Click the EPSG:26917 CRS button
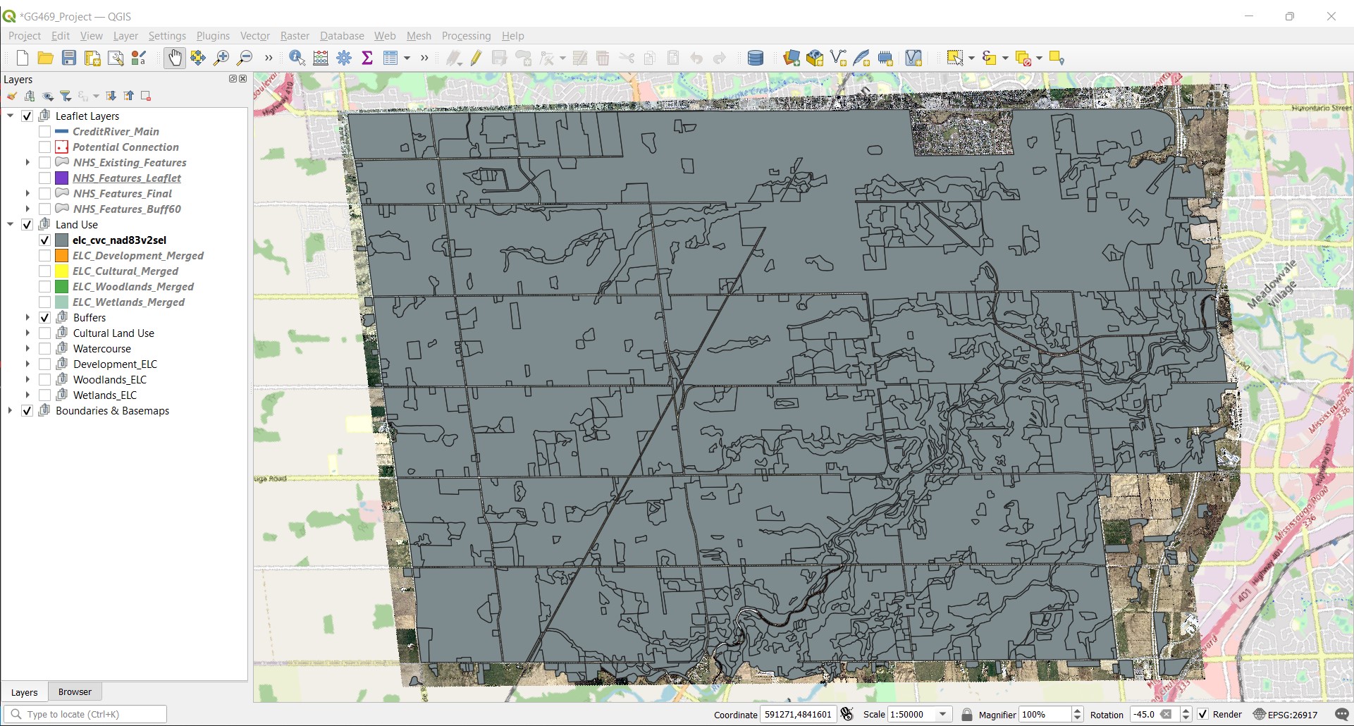Image resolution: width=1354 pixels, height=726 pixels. coord(1286,714)
